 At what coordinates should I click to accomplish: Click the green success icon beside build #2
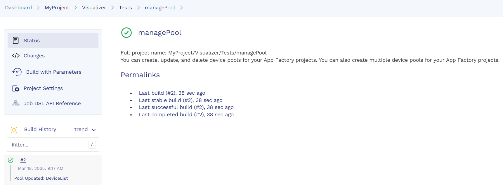tap(11, 160)
